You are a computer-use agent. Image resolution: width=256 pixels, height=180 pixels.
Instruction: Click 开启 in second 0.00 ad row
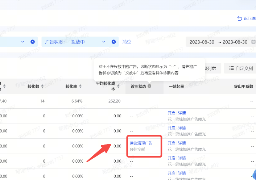172,128
